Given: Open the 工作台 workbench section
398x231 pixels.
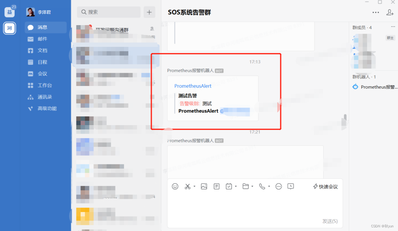Looking at the screenshot, I should [46, 85].
